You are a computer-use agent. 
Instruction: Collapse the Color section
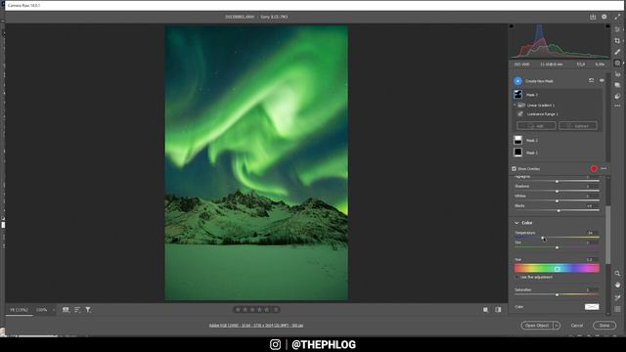tap(516, 223)
